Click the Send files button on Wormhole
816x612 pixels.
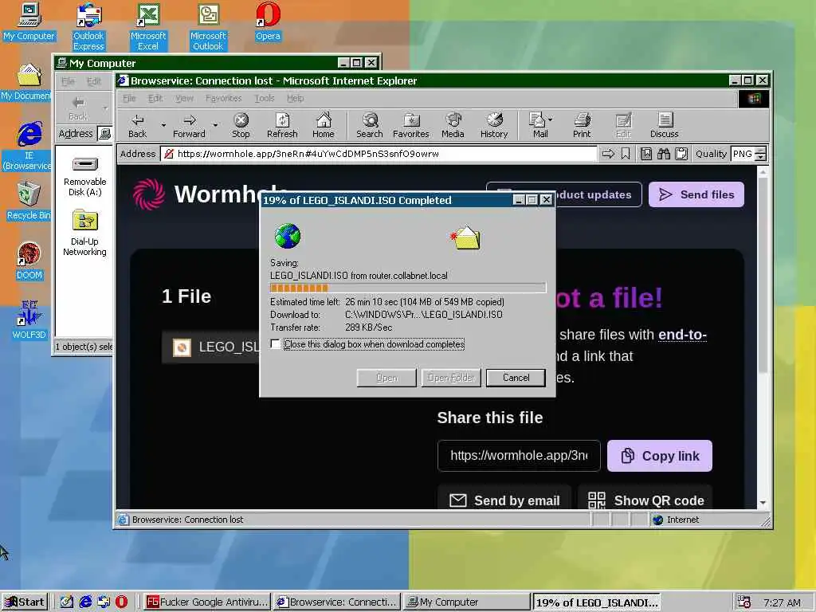(x=696, y=194)
